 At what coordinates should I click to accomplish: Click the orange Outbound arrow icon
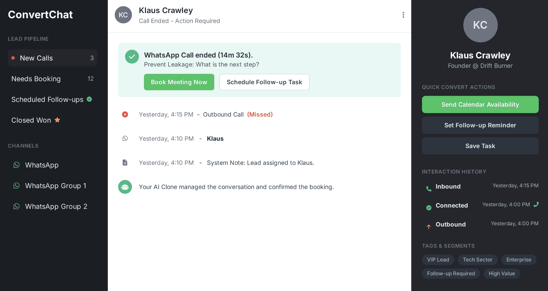429,227
